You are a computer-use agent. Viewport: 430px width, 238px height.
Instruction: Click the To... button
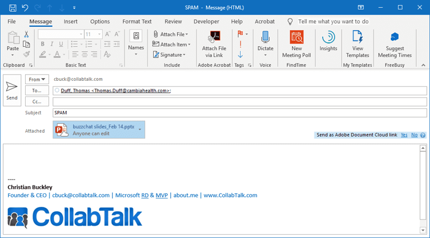pyautogui.click(x=37, y=90)
